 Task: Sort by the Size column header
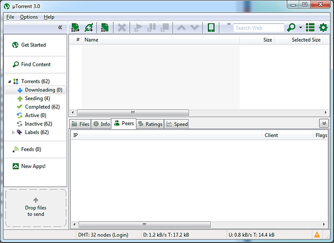[x=257, y=40]
